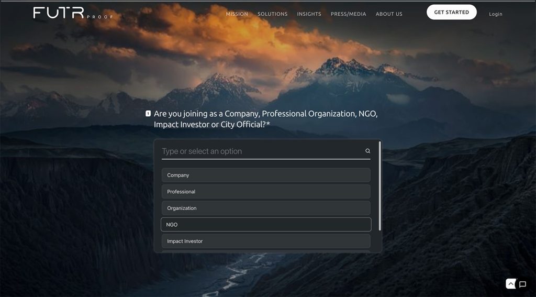Click the Login link
This screenshot has width=536, height=297.
coord(495,14)
